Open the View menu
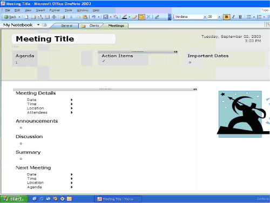The width and height of the screenshot is (270, 203). point(28,10)
